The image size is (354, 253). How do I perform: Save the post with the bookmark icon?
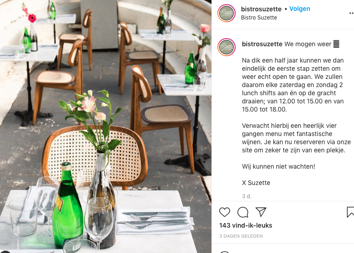pos(350,212)
